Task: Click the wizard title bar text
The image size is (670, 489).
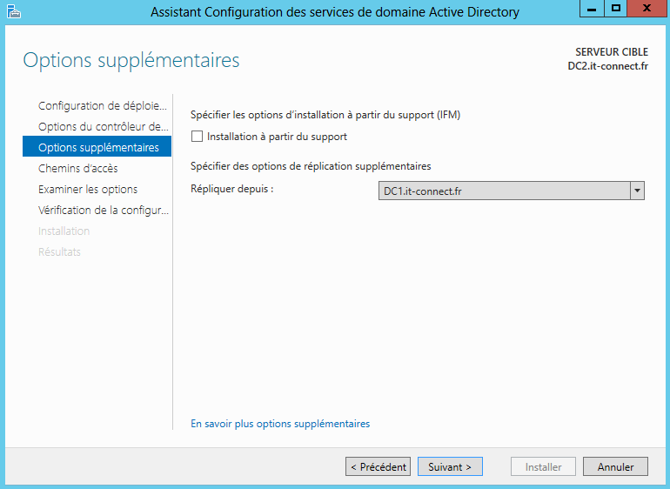Action: click(334, 12)
